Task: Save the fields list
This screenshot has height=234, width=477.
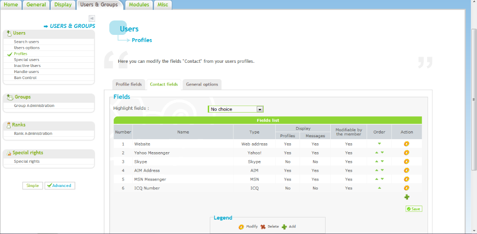Action: tap(414, 209)
